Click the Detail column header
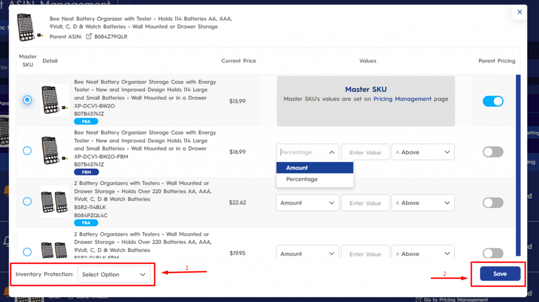The width and height of the screenshot is (539, 302). (x=50, y=61)
